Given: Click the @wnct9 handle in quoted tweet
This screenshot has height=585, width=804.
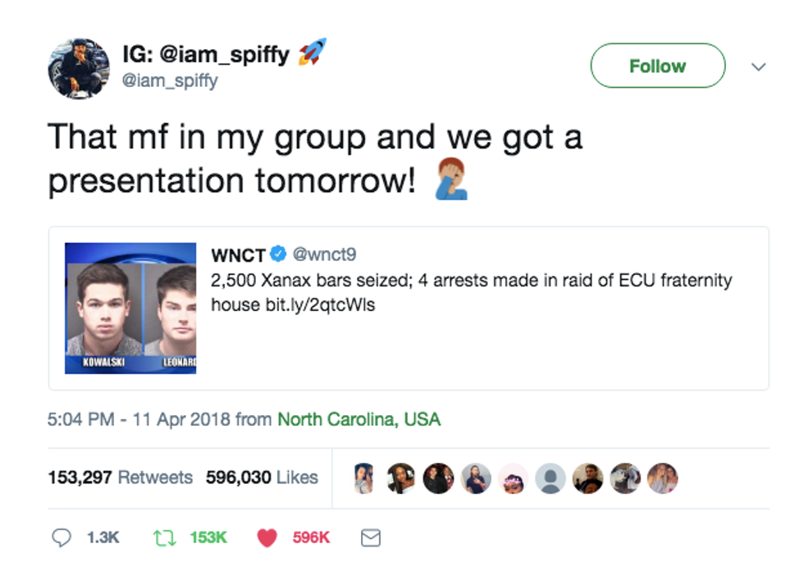Looking at the screenshot, I should click(x=325, y=254).
